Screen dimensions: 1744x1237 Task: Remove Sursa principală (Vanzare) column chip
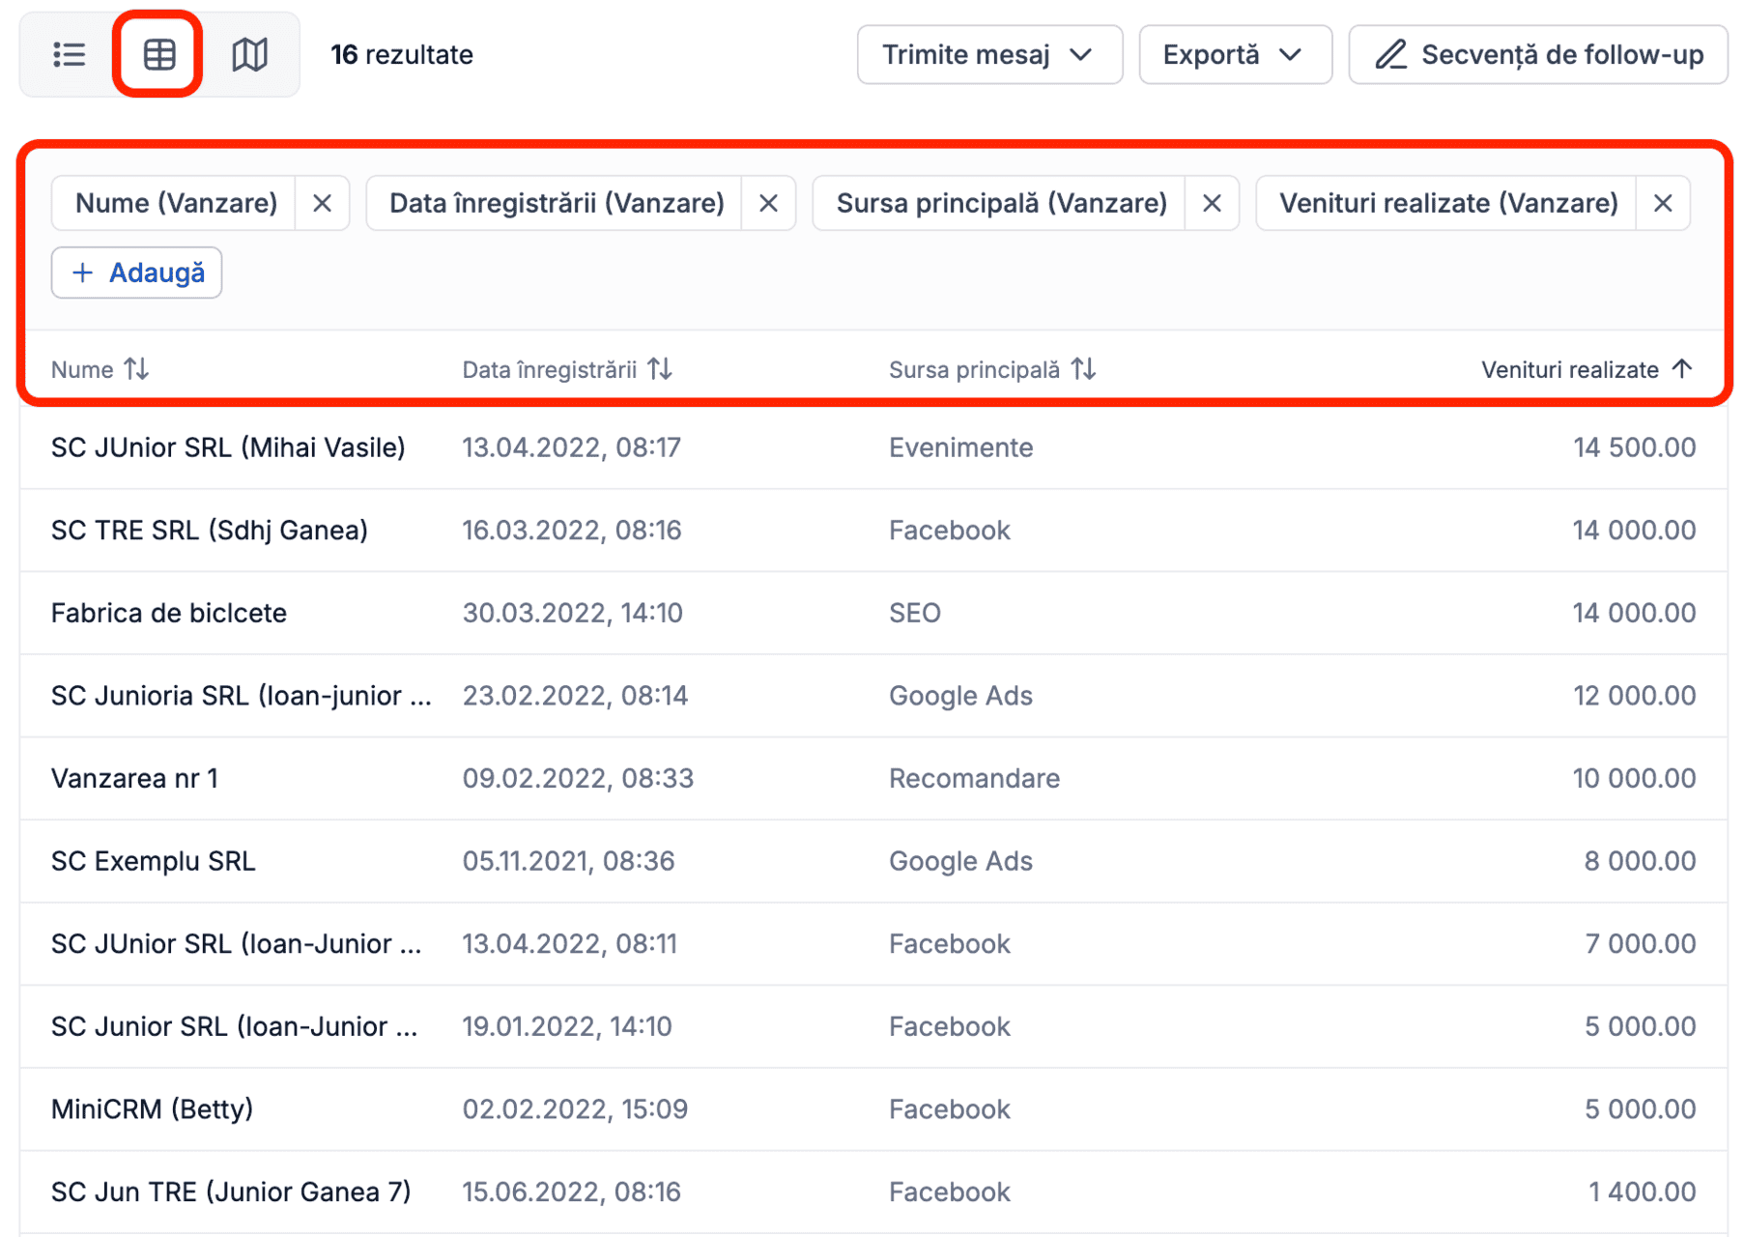point(1212,203)
